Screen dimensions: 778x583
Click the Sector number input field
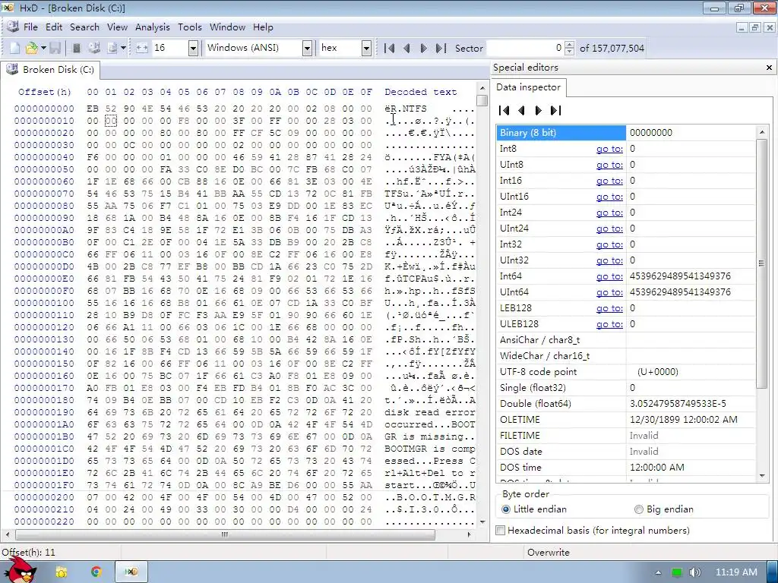(525, 48)
